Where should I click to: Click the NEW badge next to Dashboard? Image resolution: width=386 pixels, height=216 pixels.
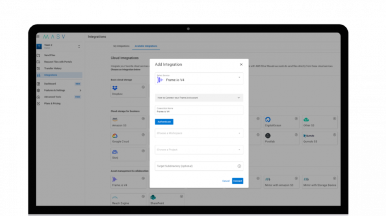[x=78, y=84]
